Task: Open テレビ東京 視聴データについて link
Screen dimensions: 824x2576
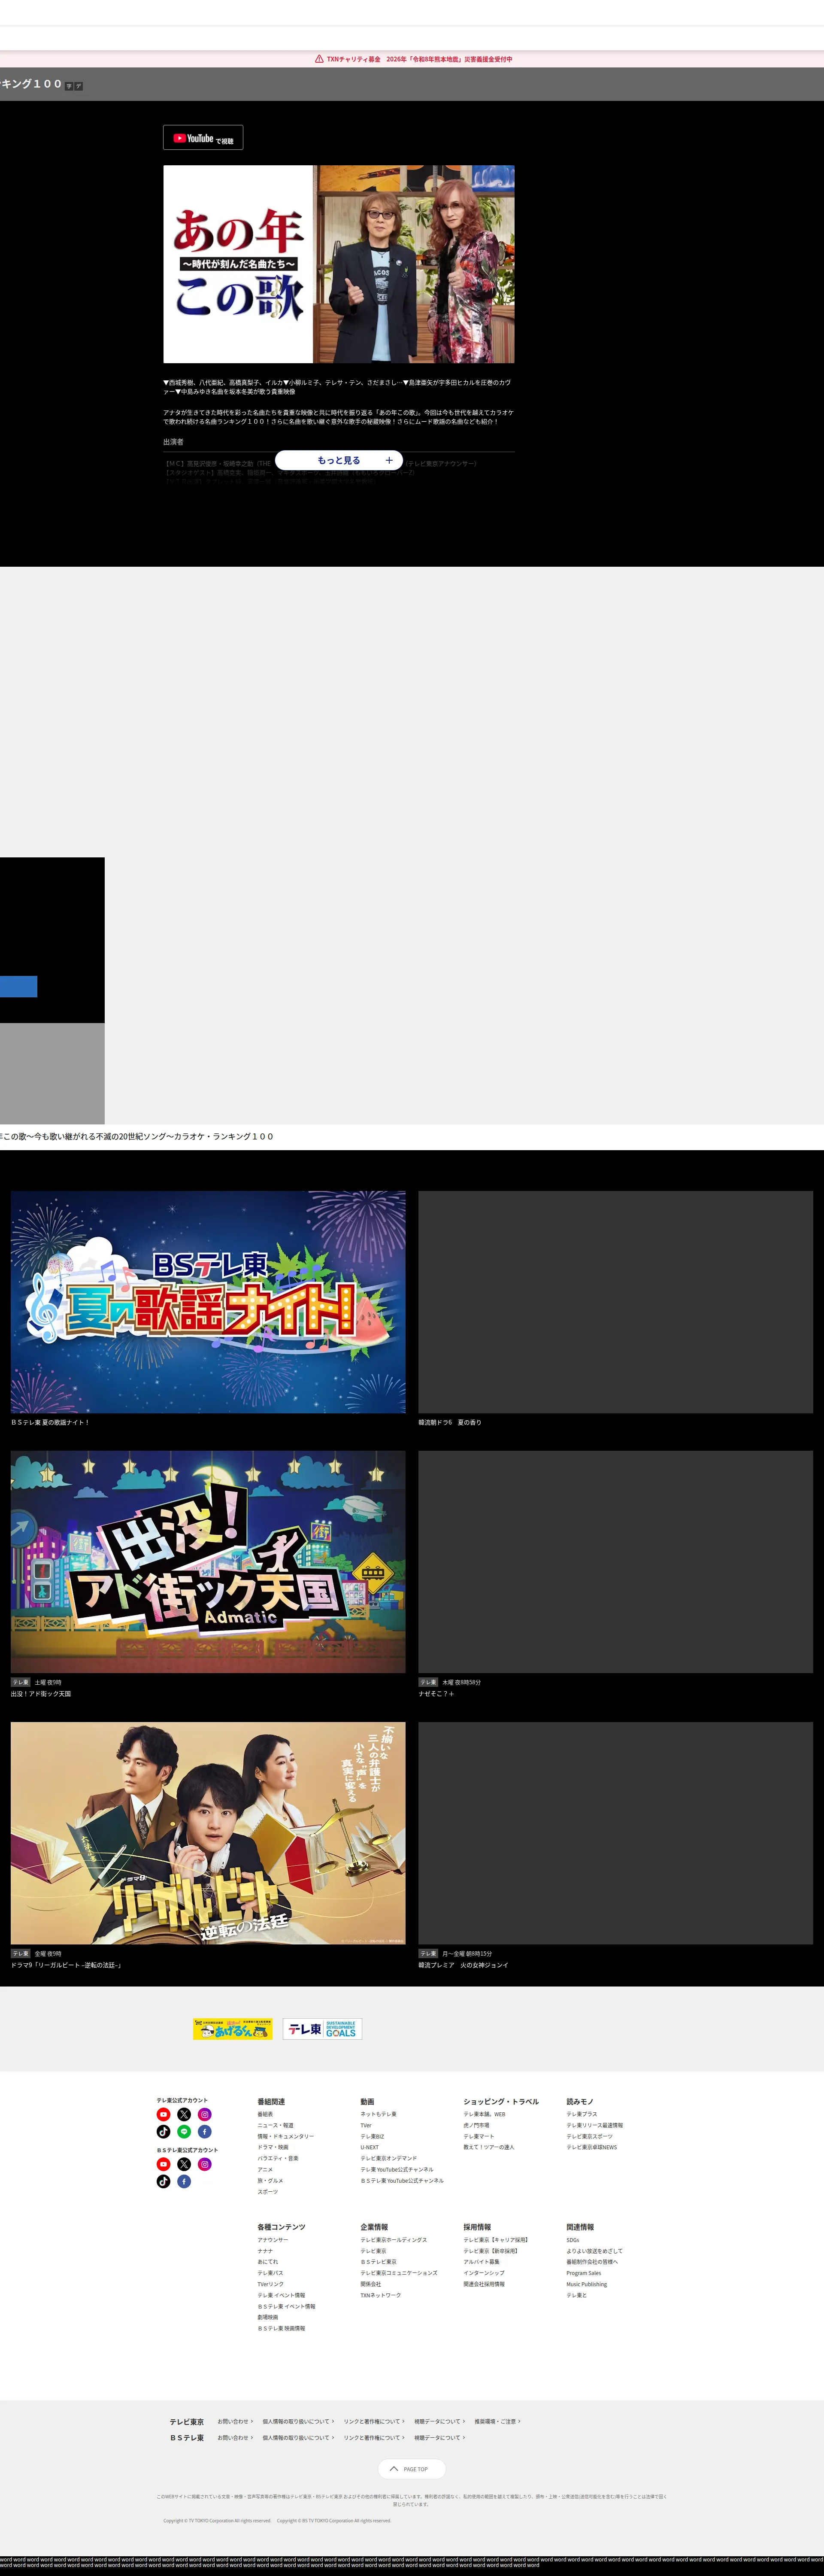Action: tap(440, 2421)
